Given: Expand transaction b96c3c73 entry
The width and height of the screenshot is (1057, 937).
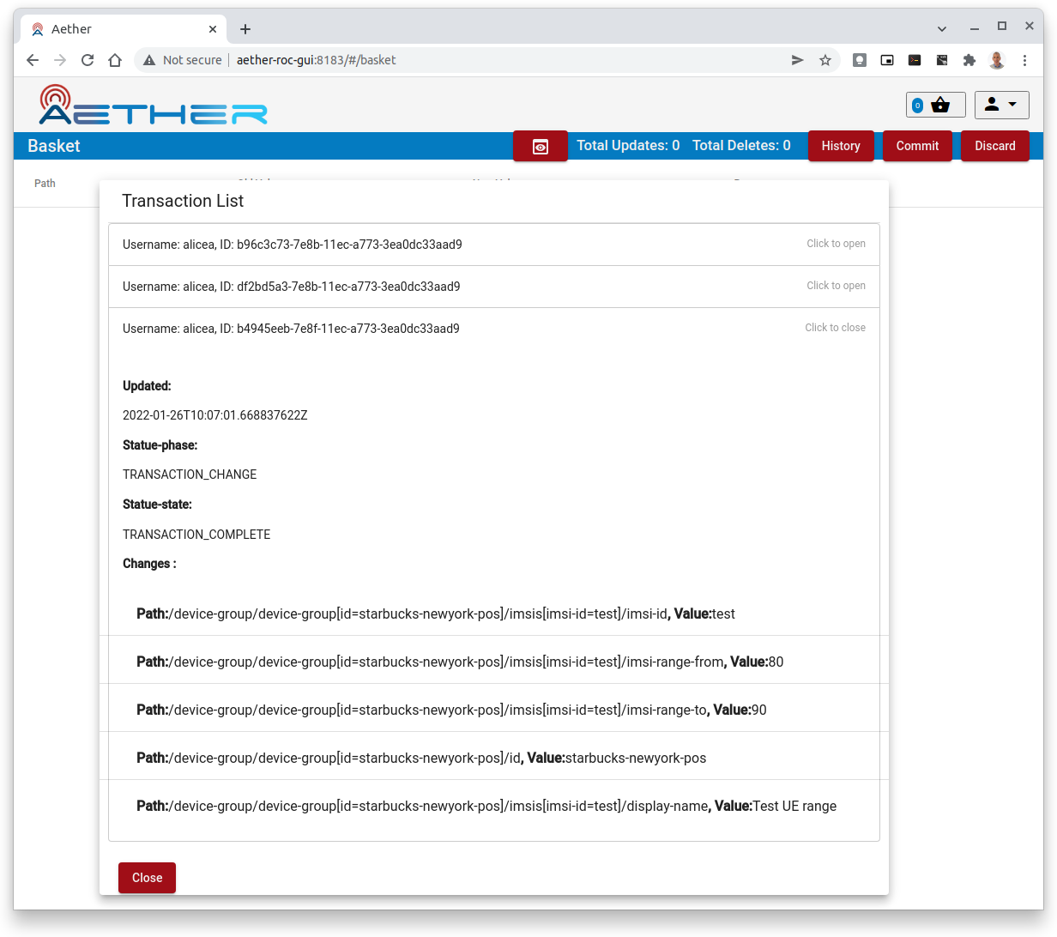Looking at the screenshot, I should 493,245.
